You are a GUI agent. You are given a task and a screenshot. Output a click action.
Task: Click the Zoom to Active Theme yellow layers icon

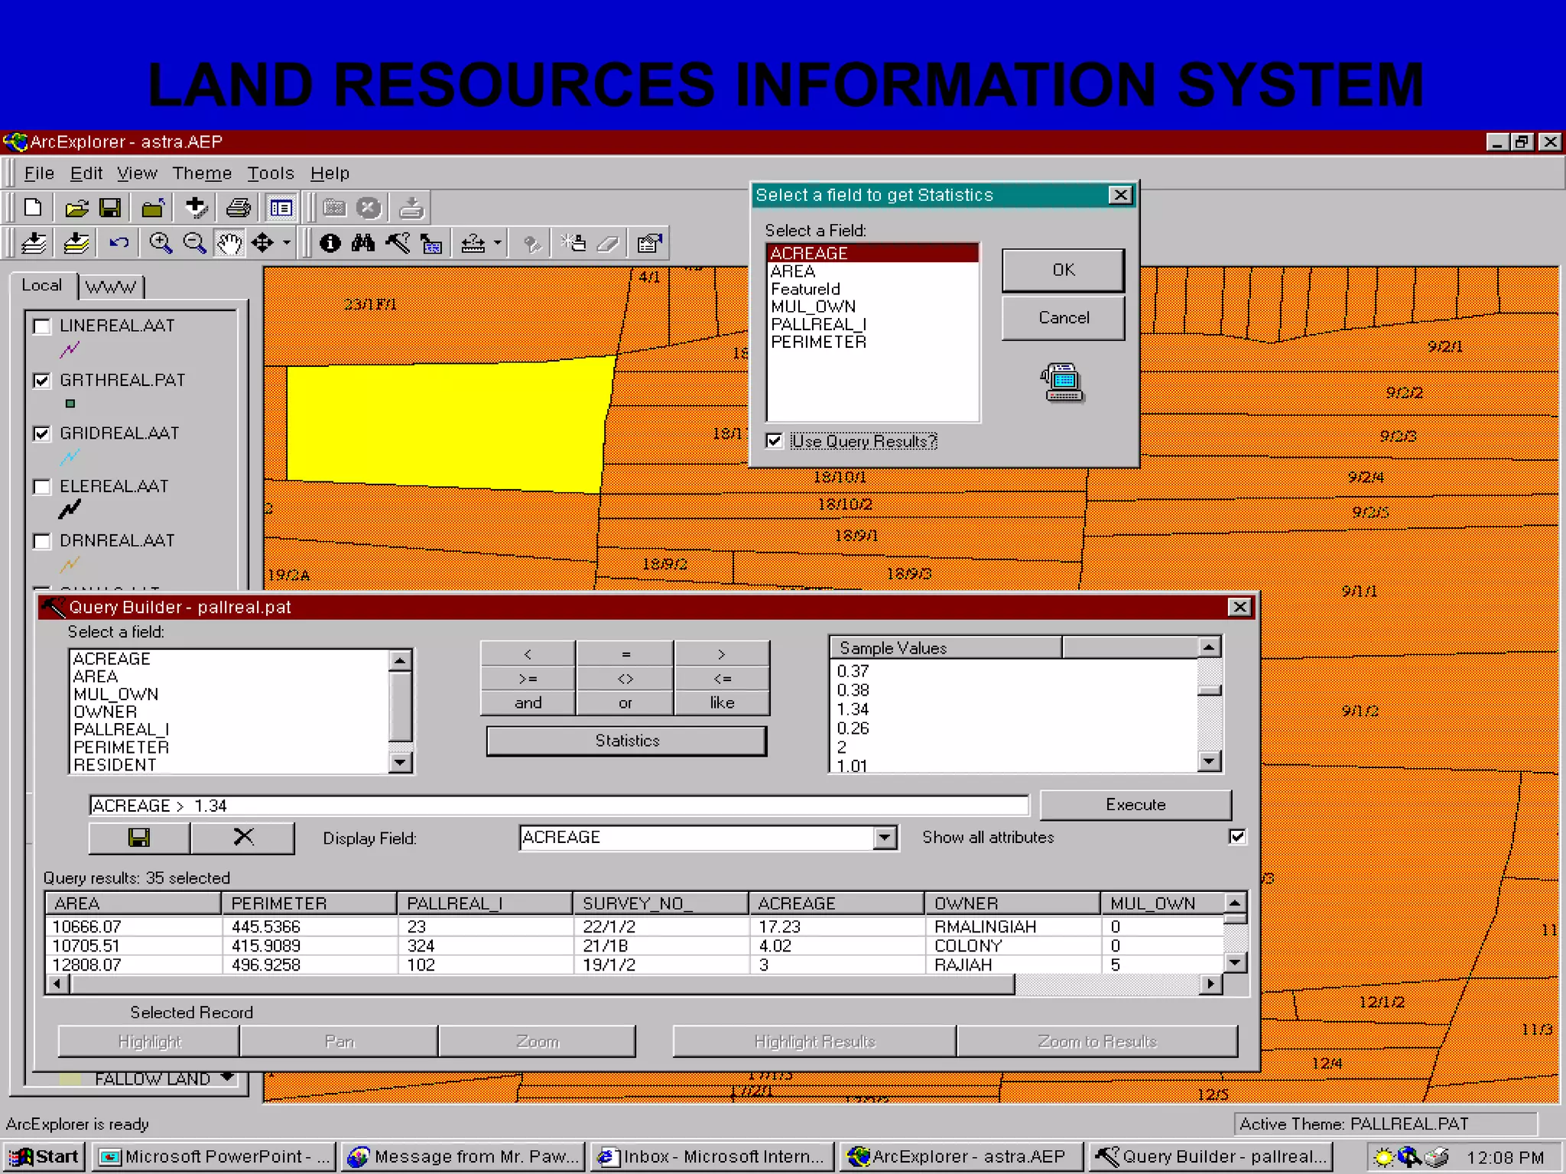pyautogui.click(x=76, y=244)
